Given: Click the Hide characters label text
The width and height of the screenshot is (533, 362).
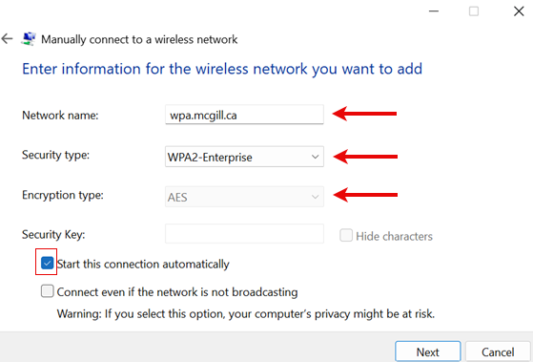Looking at the screenshot, I should (x=394, y=236).
